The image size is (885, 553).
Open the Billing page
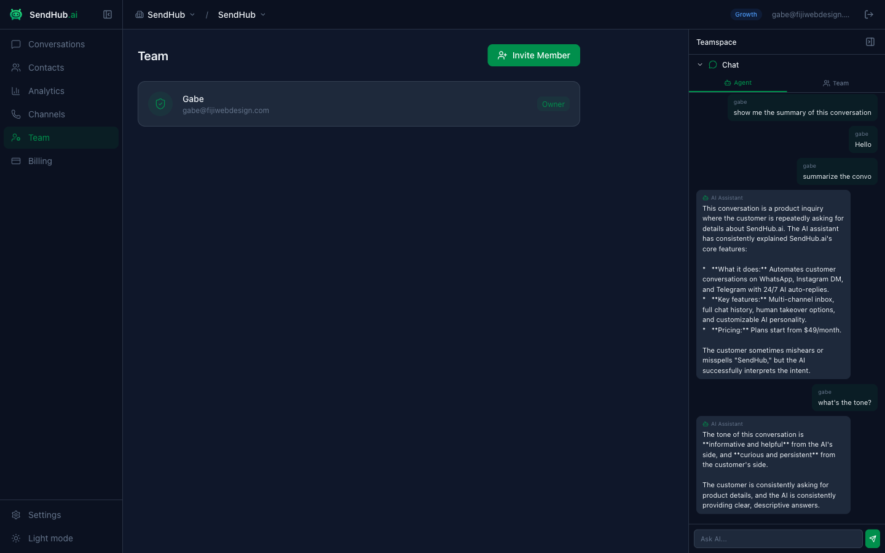click(61, 161)
